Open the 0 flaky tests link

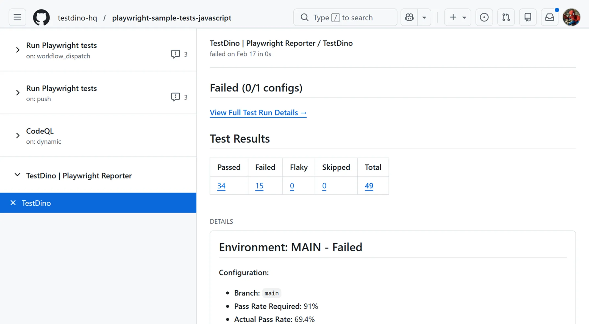(x=292, y=186)
